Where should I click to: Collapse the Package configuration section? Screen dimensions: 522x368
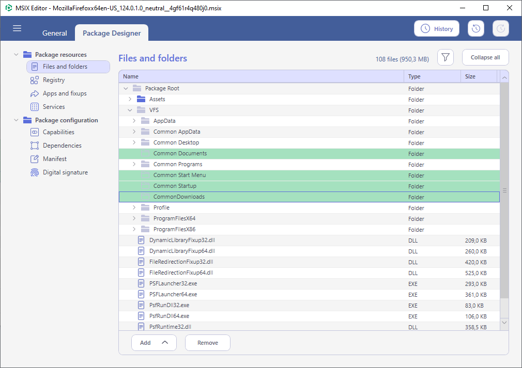click(x=16, y=120)
